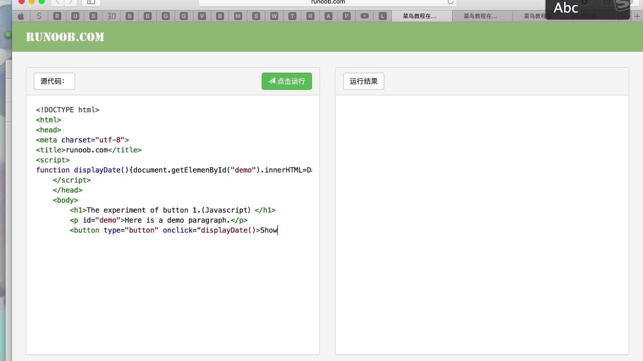Open the pinned tab labeled M
Screen dimensions: 643x361
point(238,16)
